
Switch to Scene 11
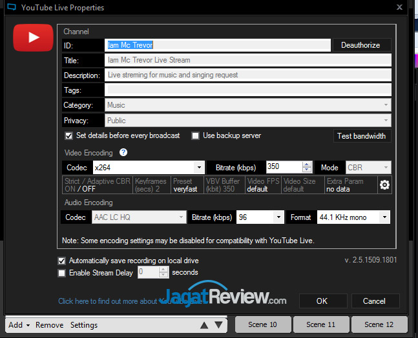click(320, 324)
